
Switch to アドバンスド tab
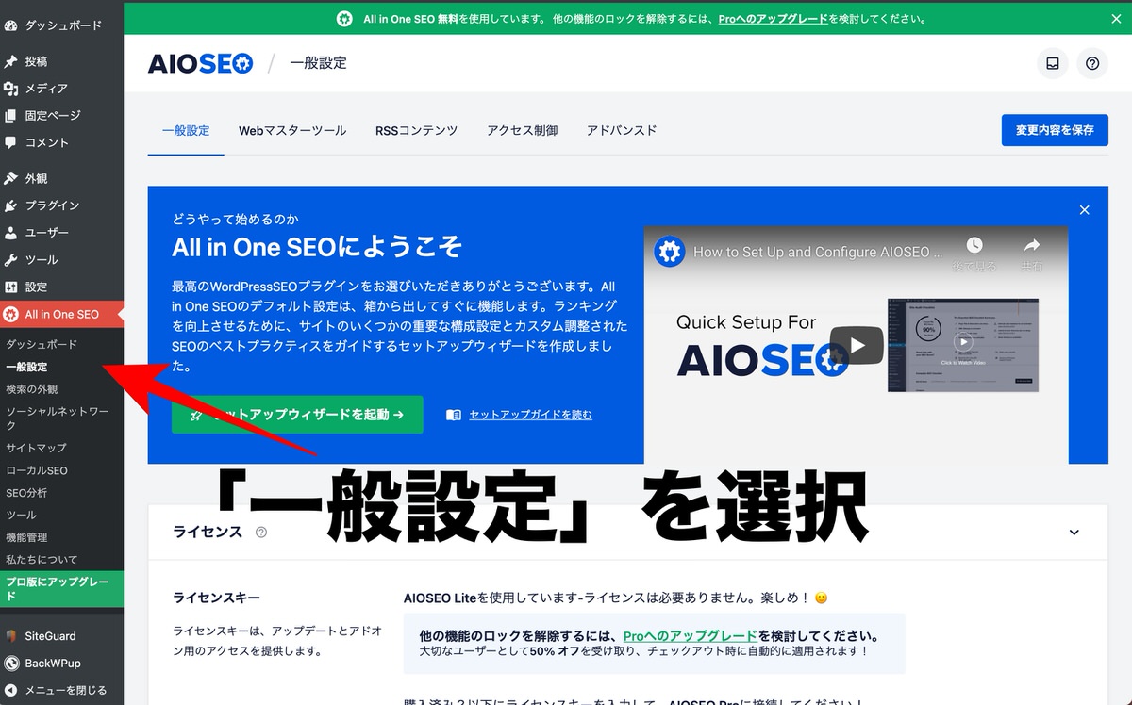coord(622,131)
